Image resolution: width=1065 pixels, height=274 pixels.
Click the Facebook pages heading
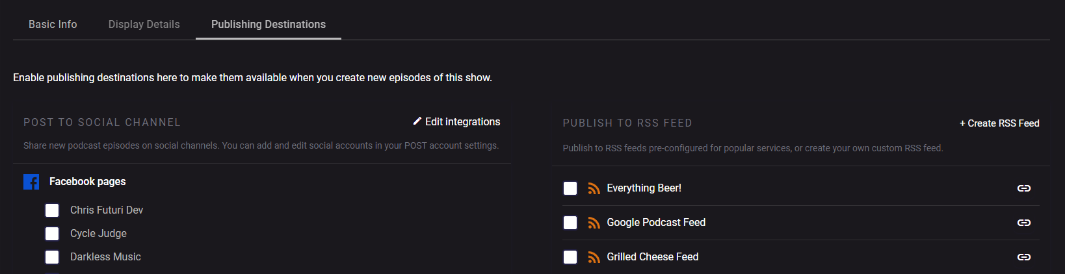coord(87,182)
